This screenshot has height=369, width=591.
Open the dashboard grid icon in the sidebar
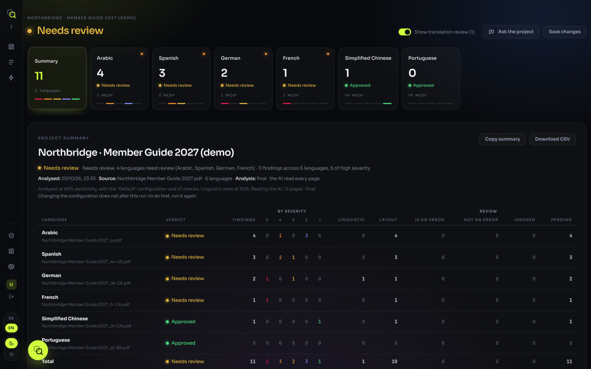(11, 47)
